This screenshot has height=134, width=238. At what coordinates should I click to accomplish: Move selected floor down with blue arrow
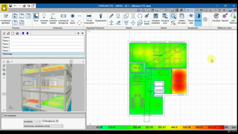pos(28,33)
